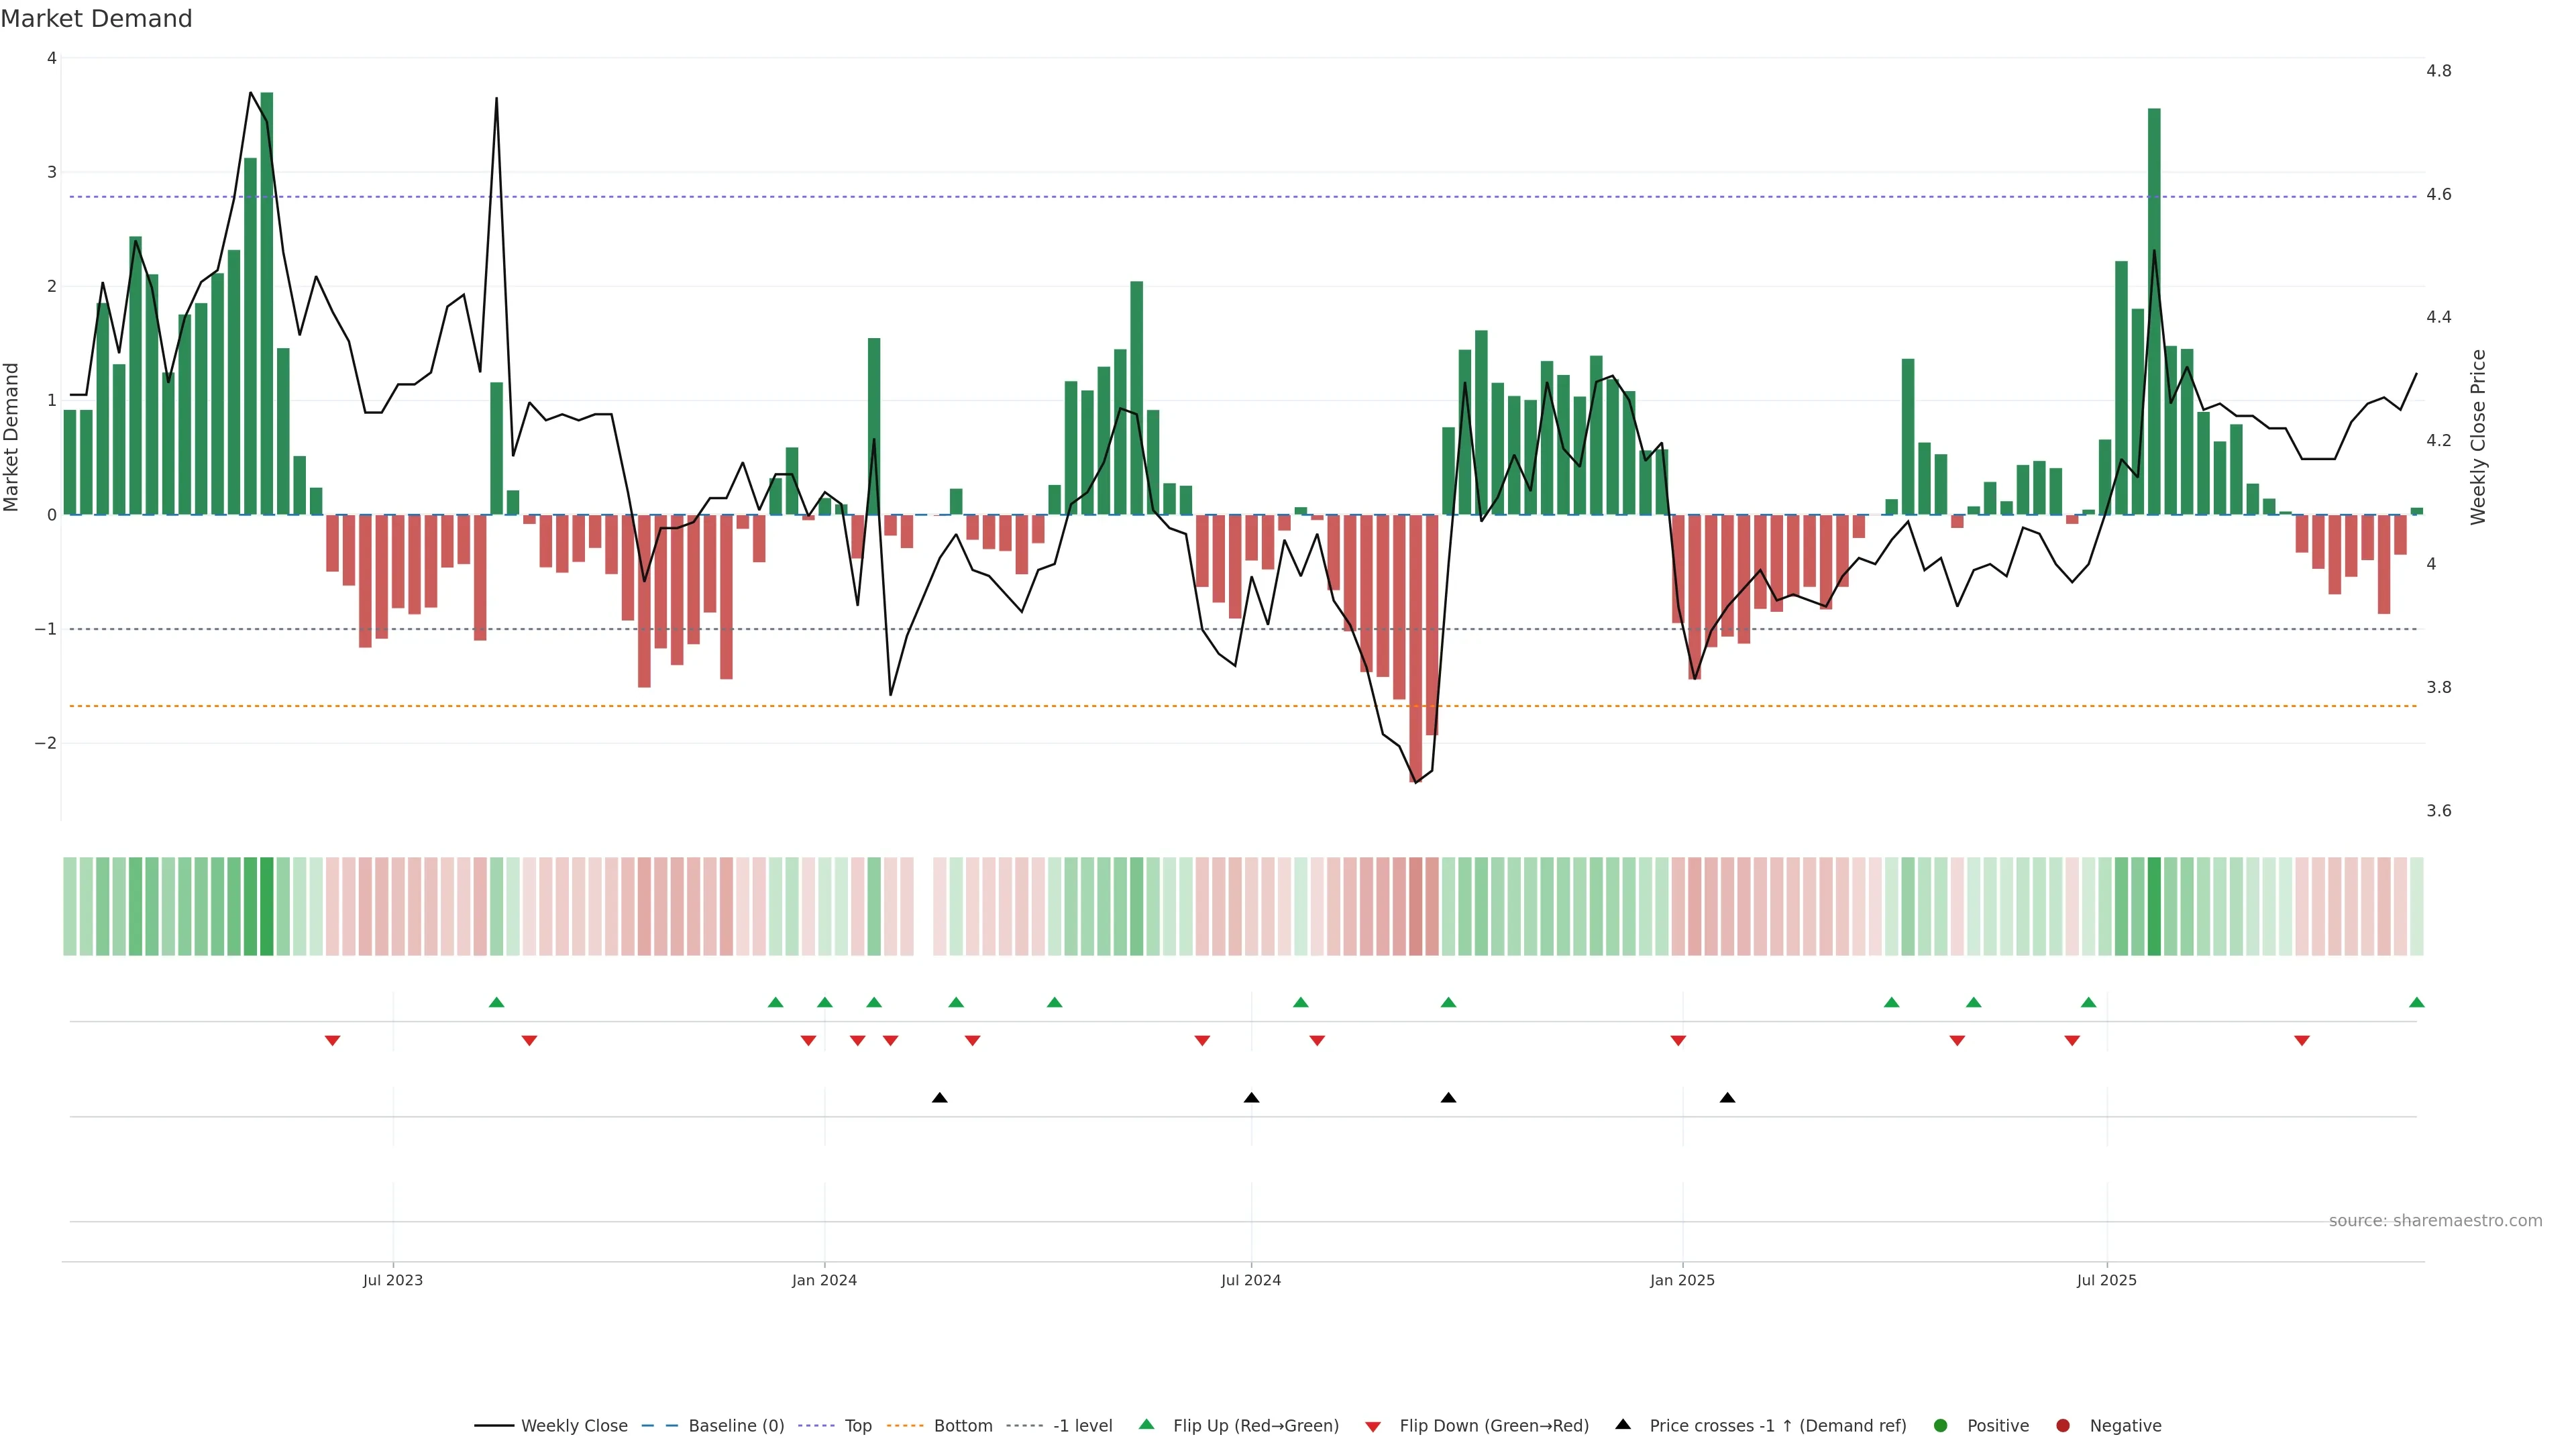The width and height of the screenshot is (2576, 1449).
Task: Click the green Positive dot in legend
Action: pyautogui.click(x=1941, y=1425)
